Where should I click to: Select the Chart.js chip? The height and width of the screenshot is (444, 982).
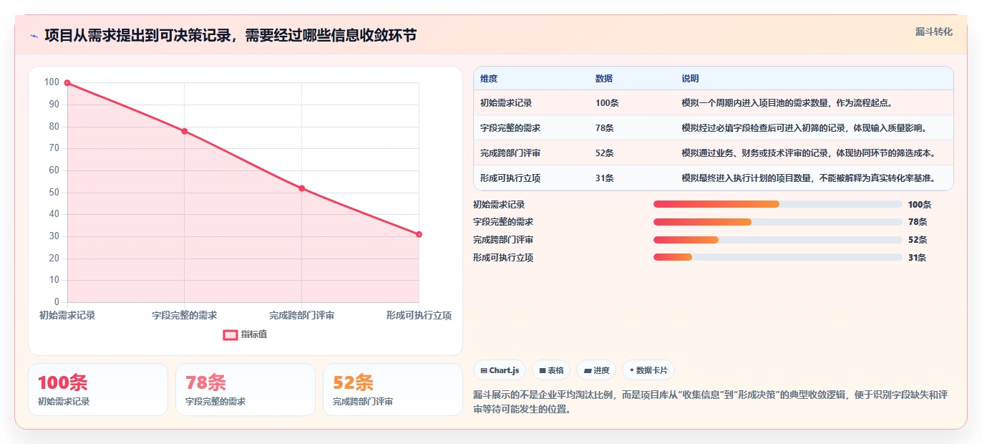coord(500,370)
